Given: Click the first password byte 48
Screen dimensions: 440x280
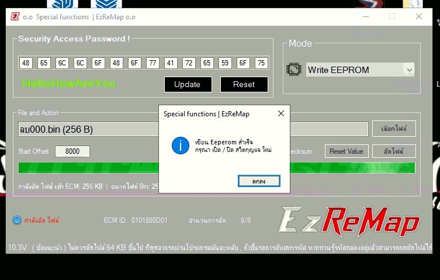Looking at the screenshot, I should click(26, 63).
